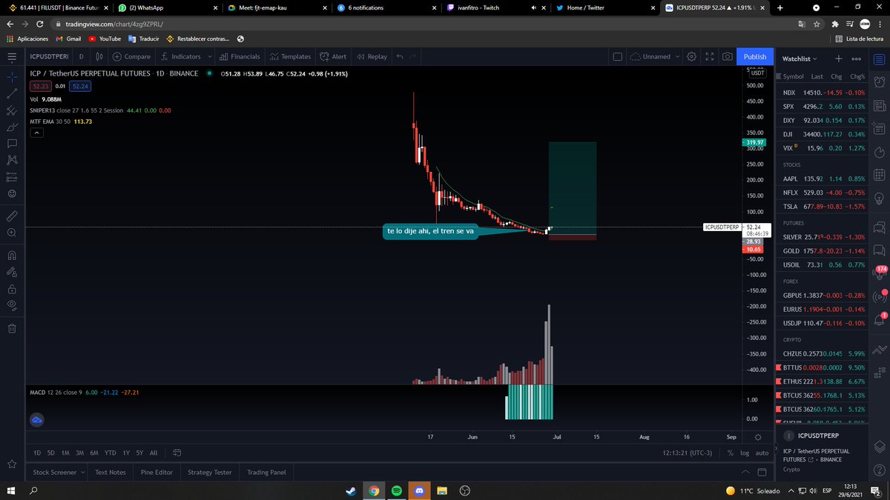890x500 pixels.
Task: Toggle percent scale
Action: (731, 453)
